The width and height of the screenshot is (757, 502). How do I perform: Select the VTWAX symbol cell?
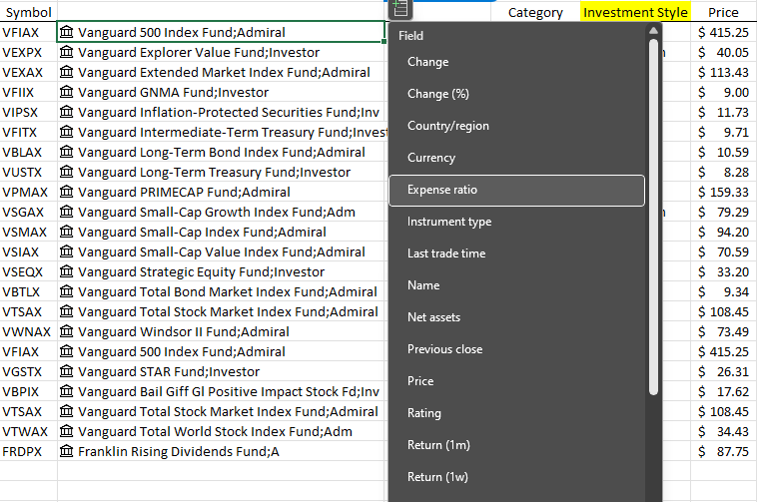29,431
